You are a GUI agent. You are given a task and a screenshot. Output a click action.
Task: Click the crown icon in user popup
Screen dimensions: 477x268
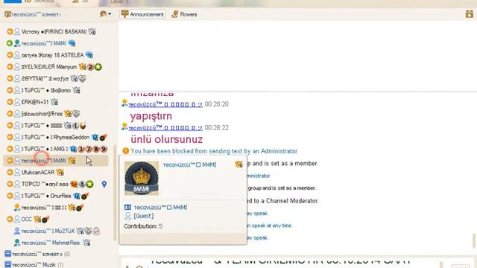pos(238,165)
